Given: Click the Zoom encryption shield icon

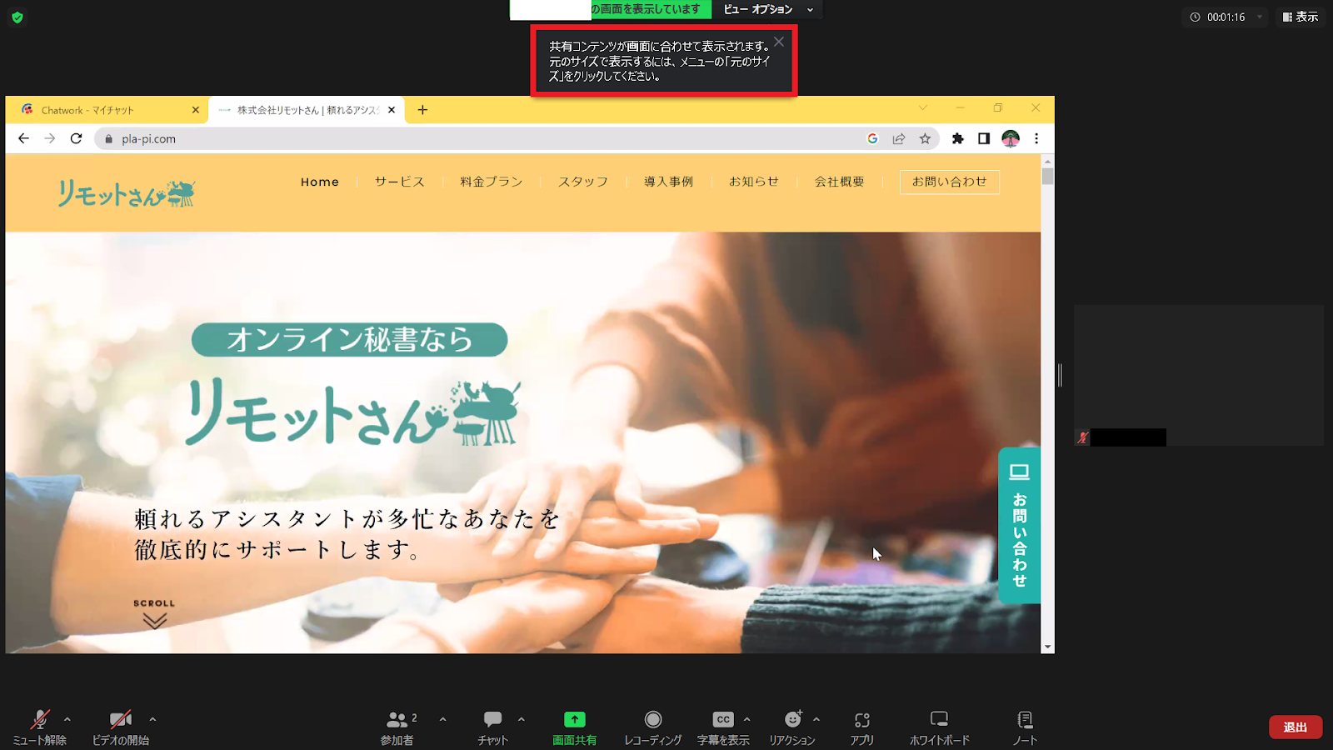Looking at the screenshot, I should pos(17,17).
